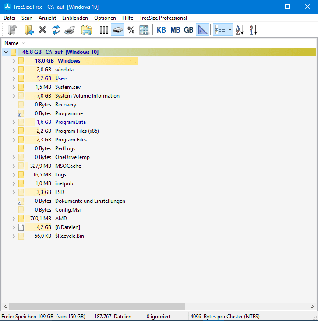
Task: Click the folder icon beside PerfLogs row
Action: [x=21, y=148]
